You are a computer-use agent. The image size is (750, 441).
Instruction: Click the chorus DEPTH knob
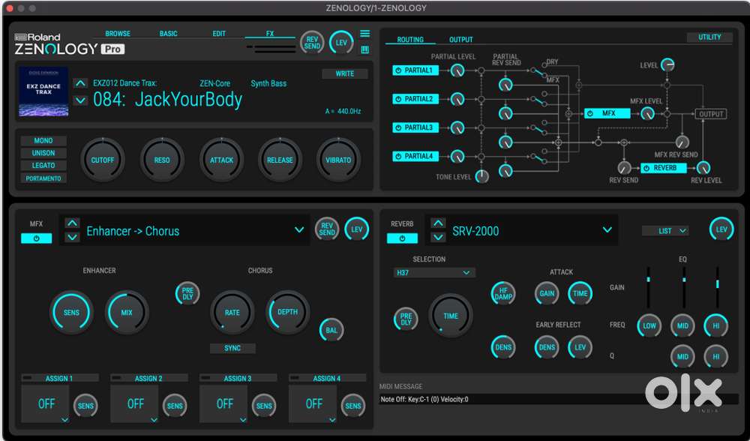pos(287,312)
